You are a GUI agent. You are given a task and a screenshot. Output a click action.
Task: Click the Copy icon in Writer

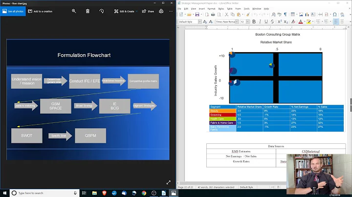(x=233, y=15)
